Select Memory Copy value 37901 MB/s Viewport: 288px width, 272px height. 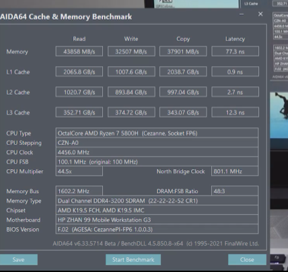pyautogui.click(x=183, y=51)
